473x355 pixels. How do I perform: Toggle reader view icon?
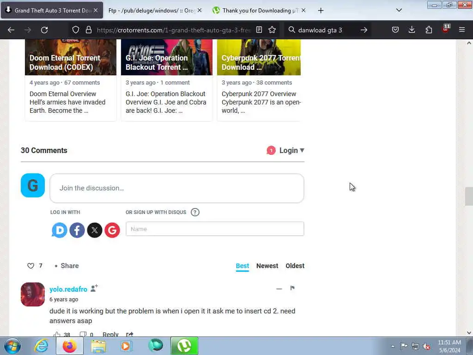tap(259, 30)
